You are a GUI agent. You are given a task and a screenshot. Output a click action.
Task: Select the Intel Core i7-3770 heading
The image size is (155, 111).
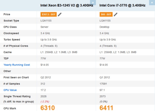122,5
